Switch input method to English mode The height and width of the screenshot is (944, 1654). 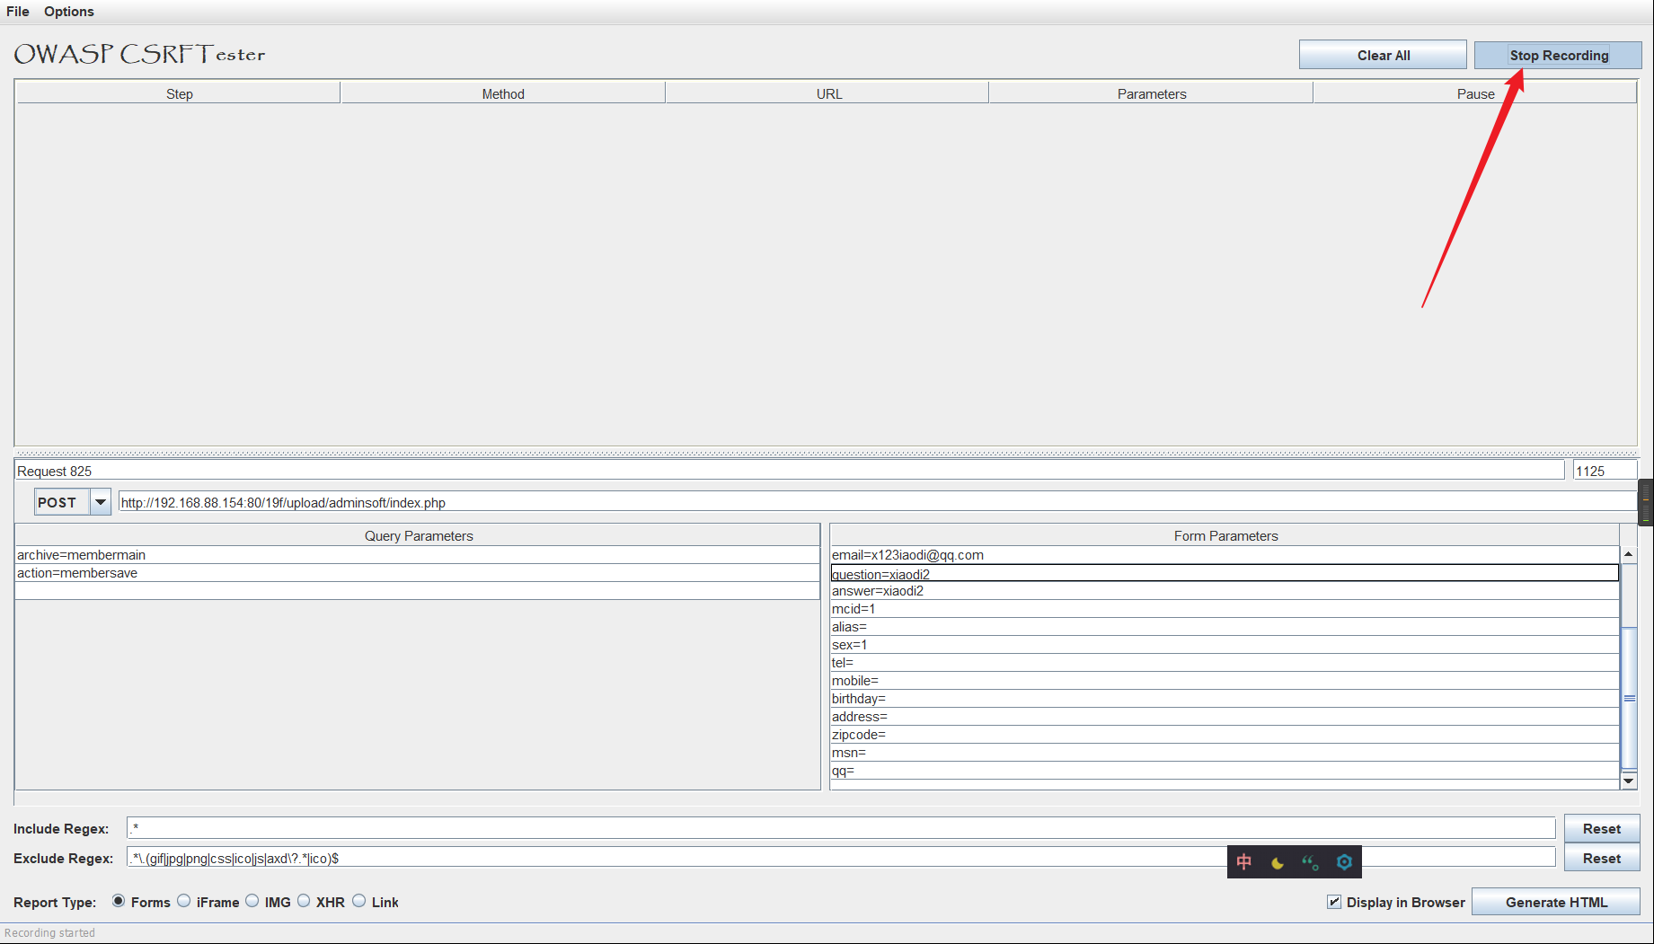tap(1243, 861)
